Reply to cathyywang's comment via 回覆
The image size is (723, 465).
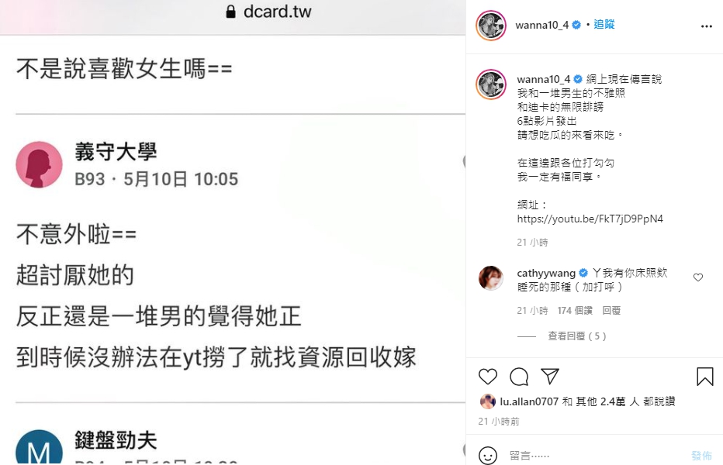pos(611,311)
